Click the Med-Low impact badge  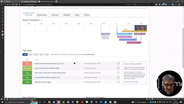coord(27,68)
